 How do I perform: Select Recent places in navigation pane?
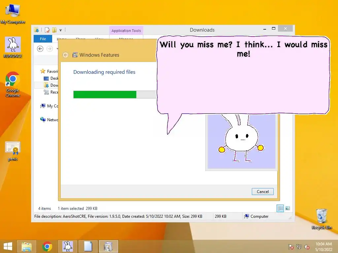click(x=51, y=92)
